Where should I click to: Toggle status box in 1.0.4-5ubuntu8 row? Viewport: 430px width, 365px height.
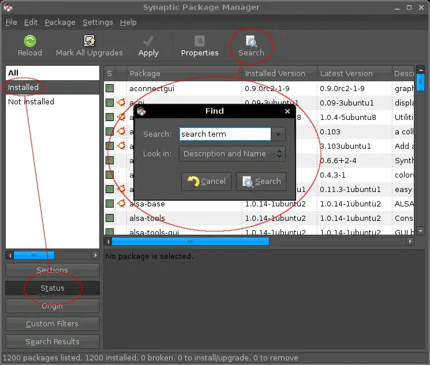[110, 117]
